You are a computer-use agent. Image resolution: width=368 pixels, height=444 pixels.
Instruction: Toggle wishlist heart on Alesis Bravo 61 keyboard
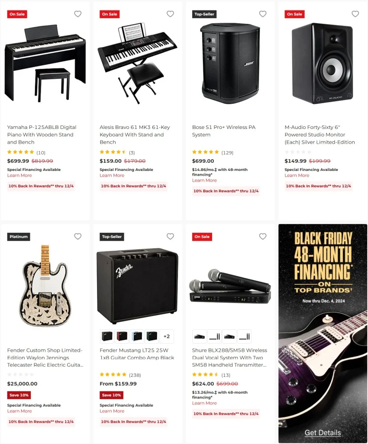[170, 14]
